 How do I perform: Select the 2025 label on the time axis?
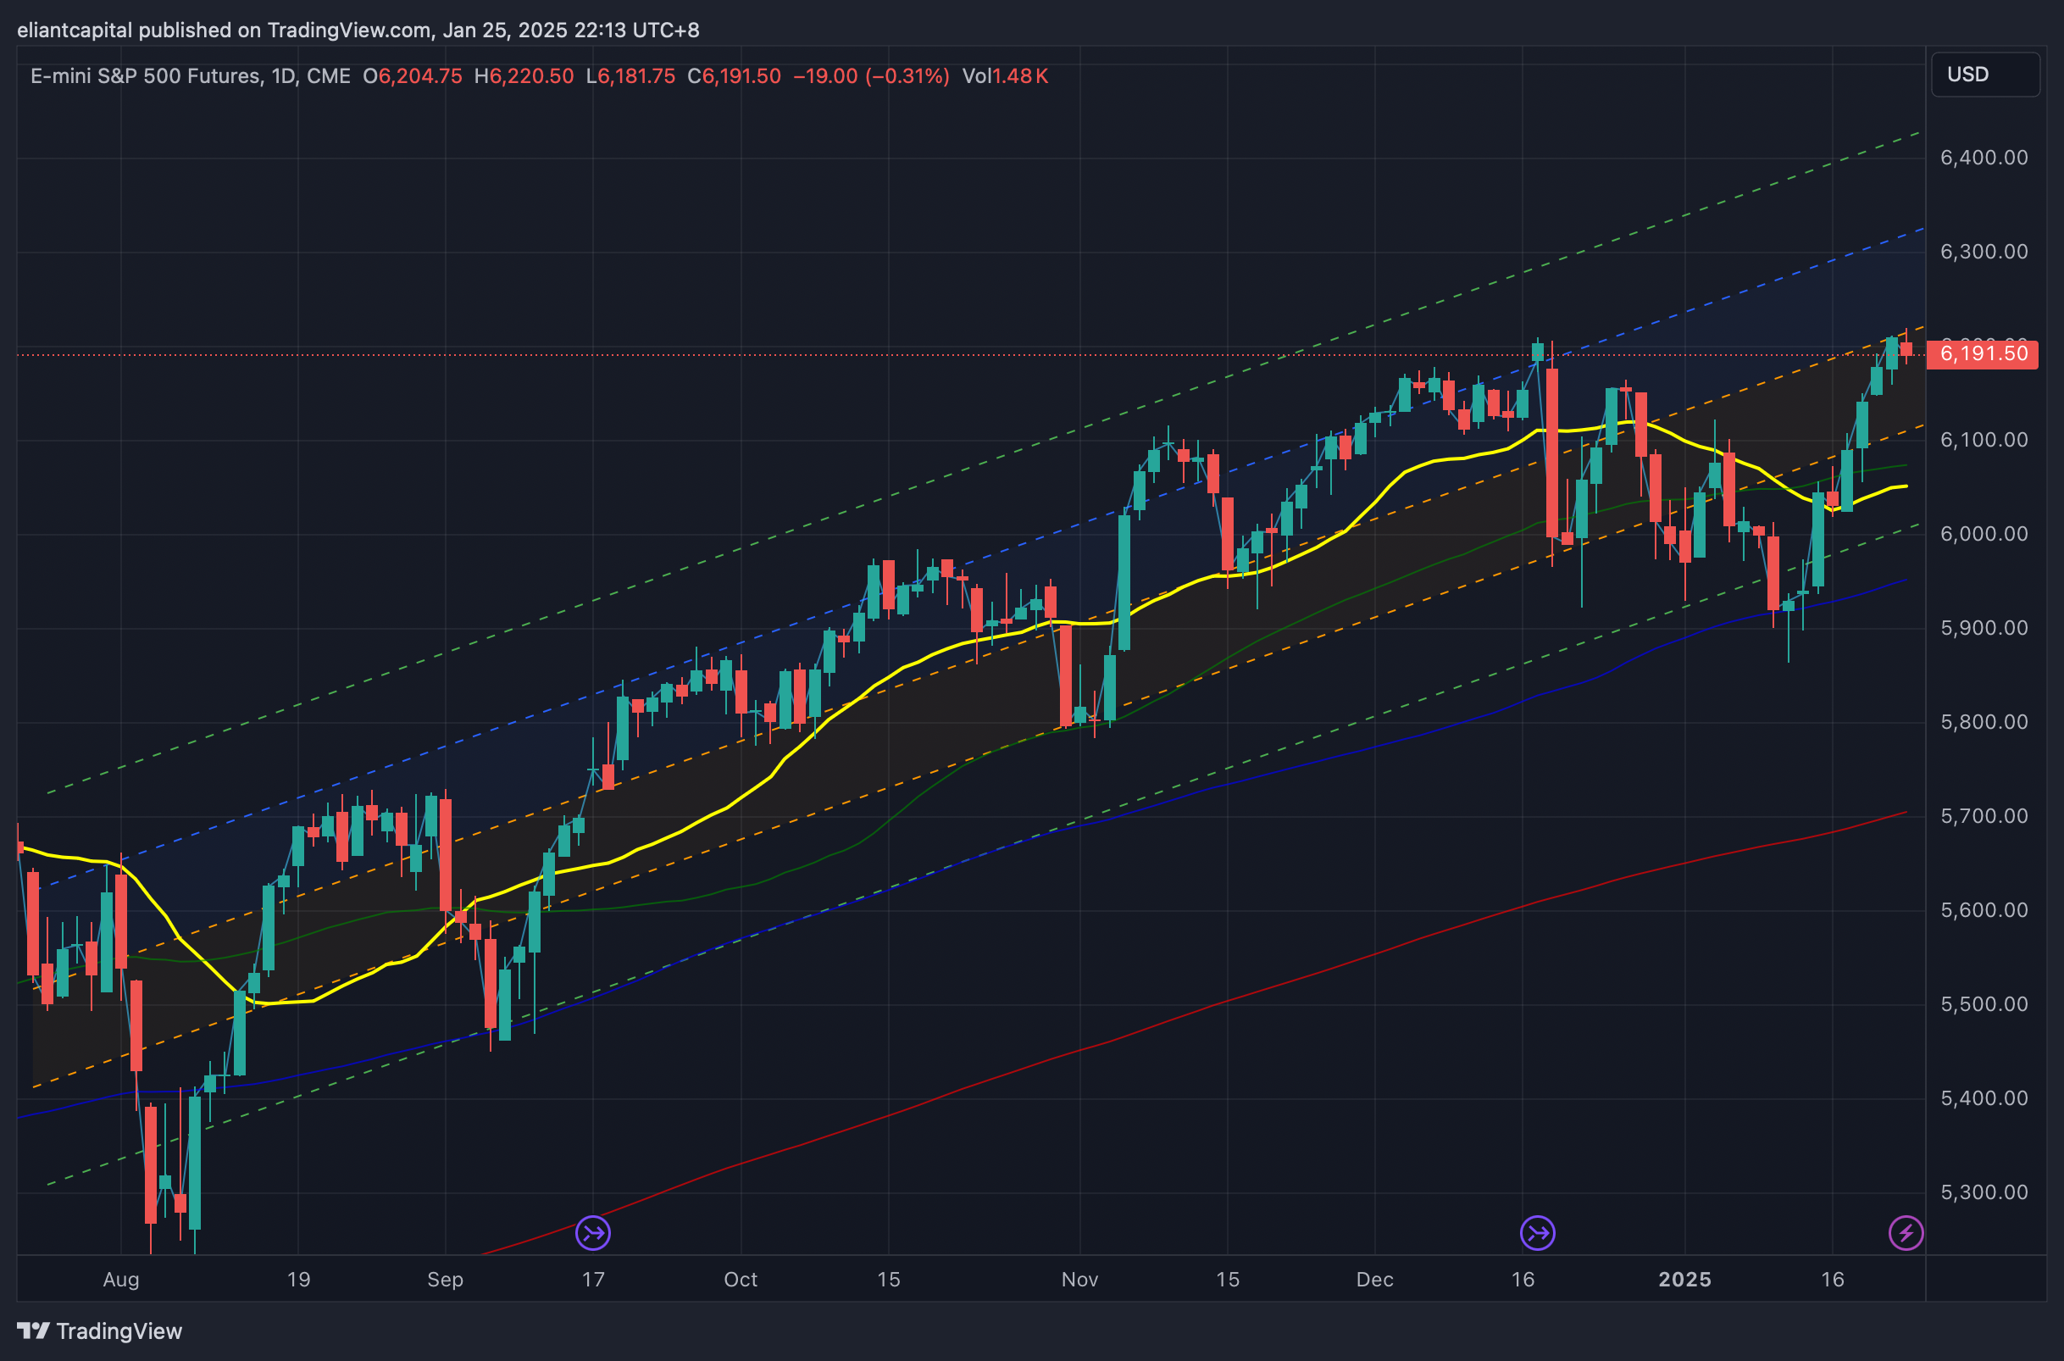[x=1684, y=1280]
